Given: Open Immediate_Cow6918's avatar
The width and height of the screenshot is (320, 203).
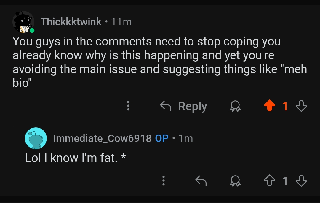Looking at the screenshot, I should pyautogui.click(x=36, y=138).
